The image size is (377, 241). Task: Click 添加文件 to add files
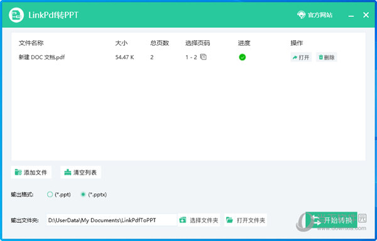click(x=31, y=172)
